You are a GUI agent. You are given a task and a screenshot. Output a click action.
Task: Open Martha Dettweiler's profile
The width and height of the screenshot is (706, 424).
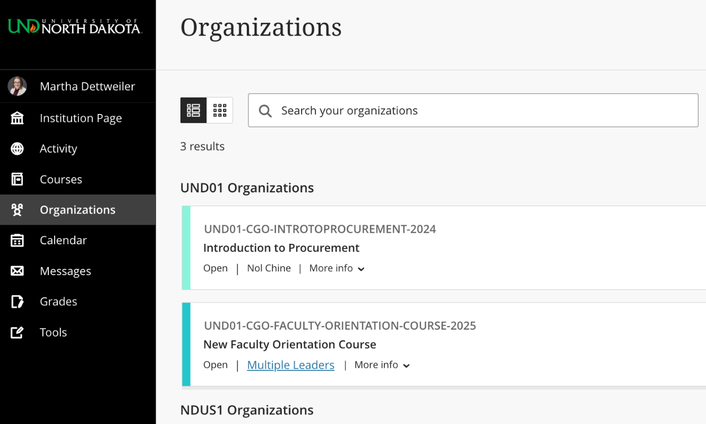pos(87,86)
